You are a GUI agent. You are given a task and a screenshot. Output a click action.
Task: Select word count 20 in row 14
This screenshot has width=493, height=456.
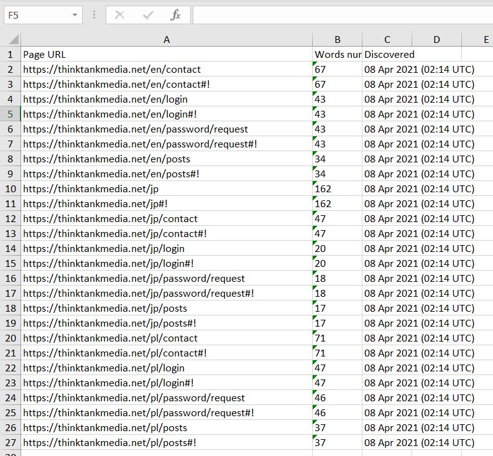click(x=338, y=248)
